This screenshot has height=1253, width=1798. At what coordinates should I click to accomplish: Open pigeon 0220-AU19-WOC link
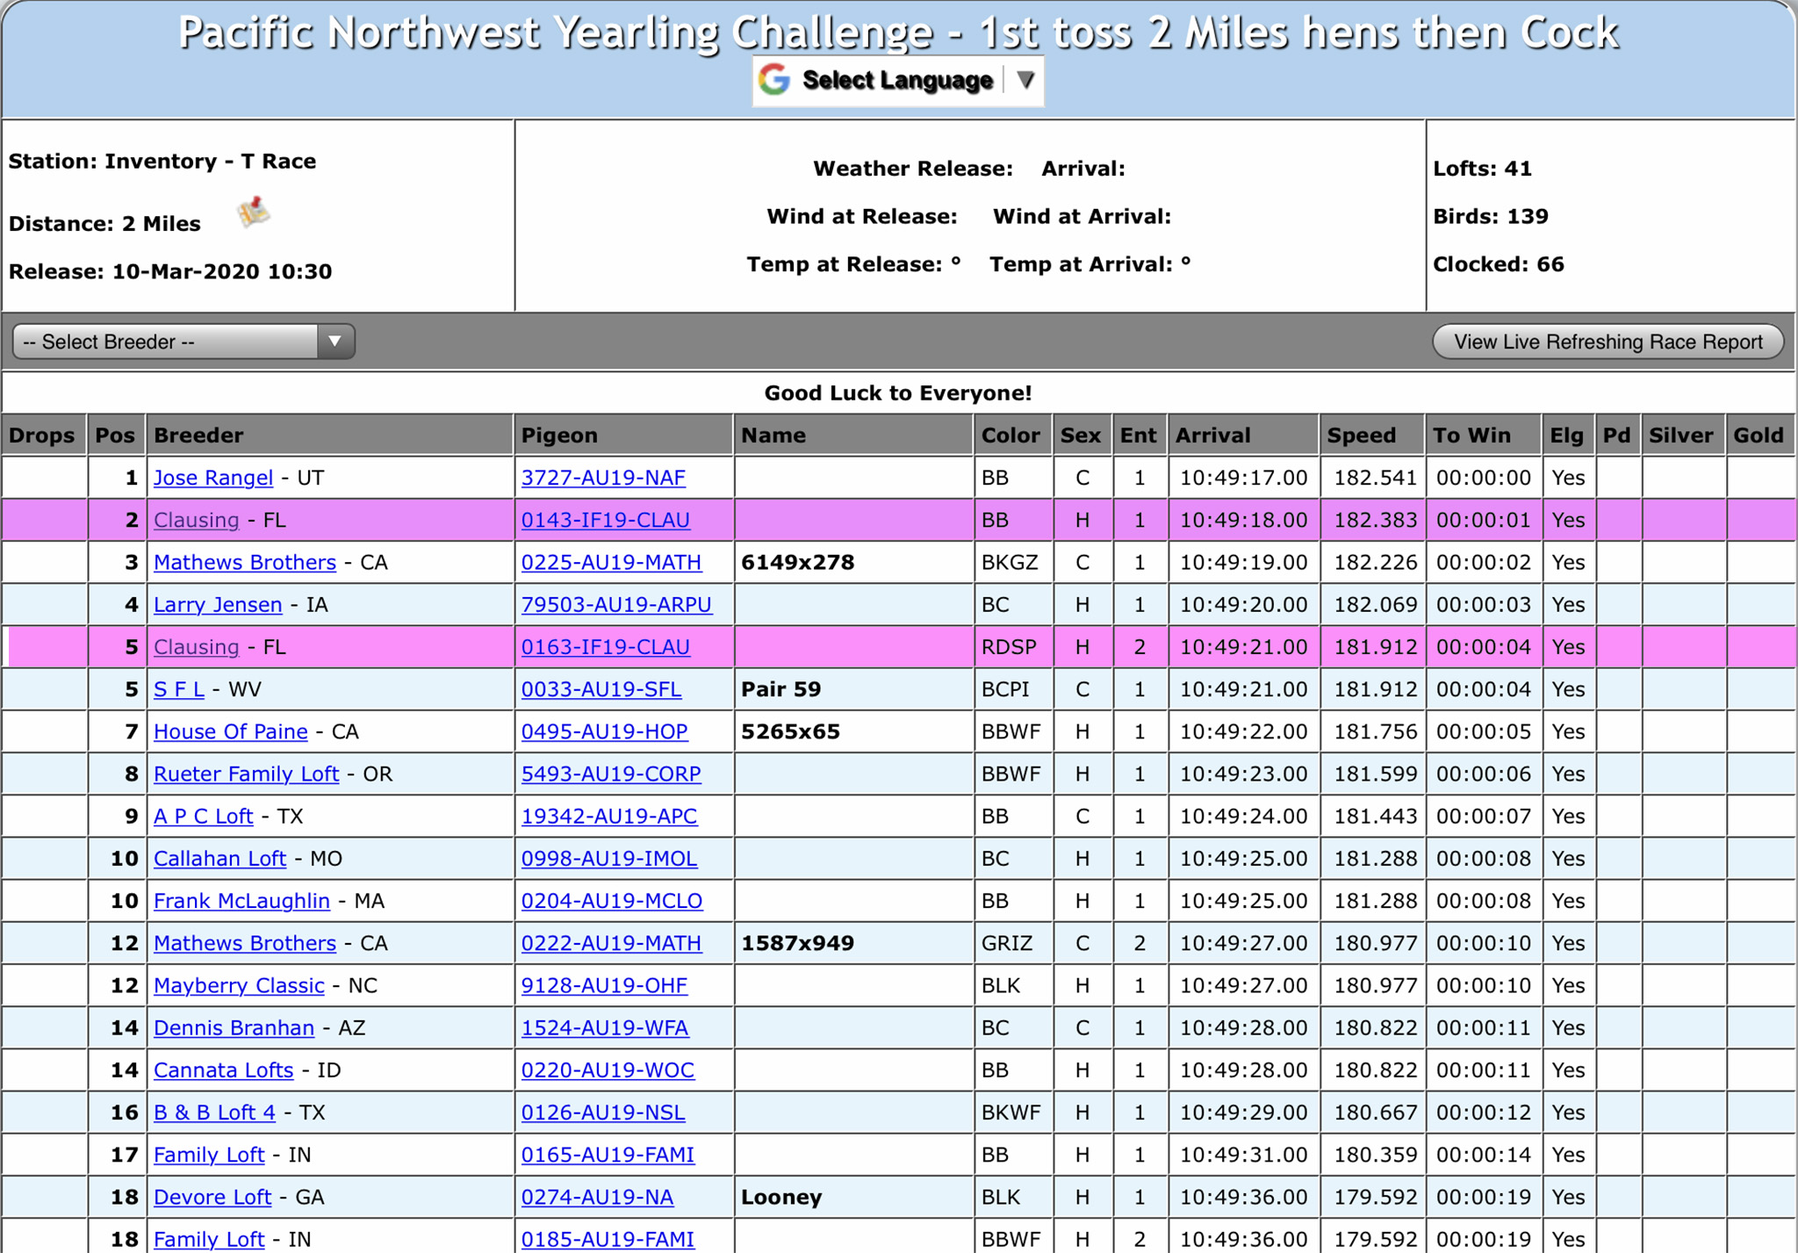608,1070
